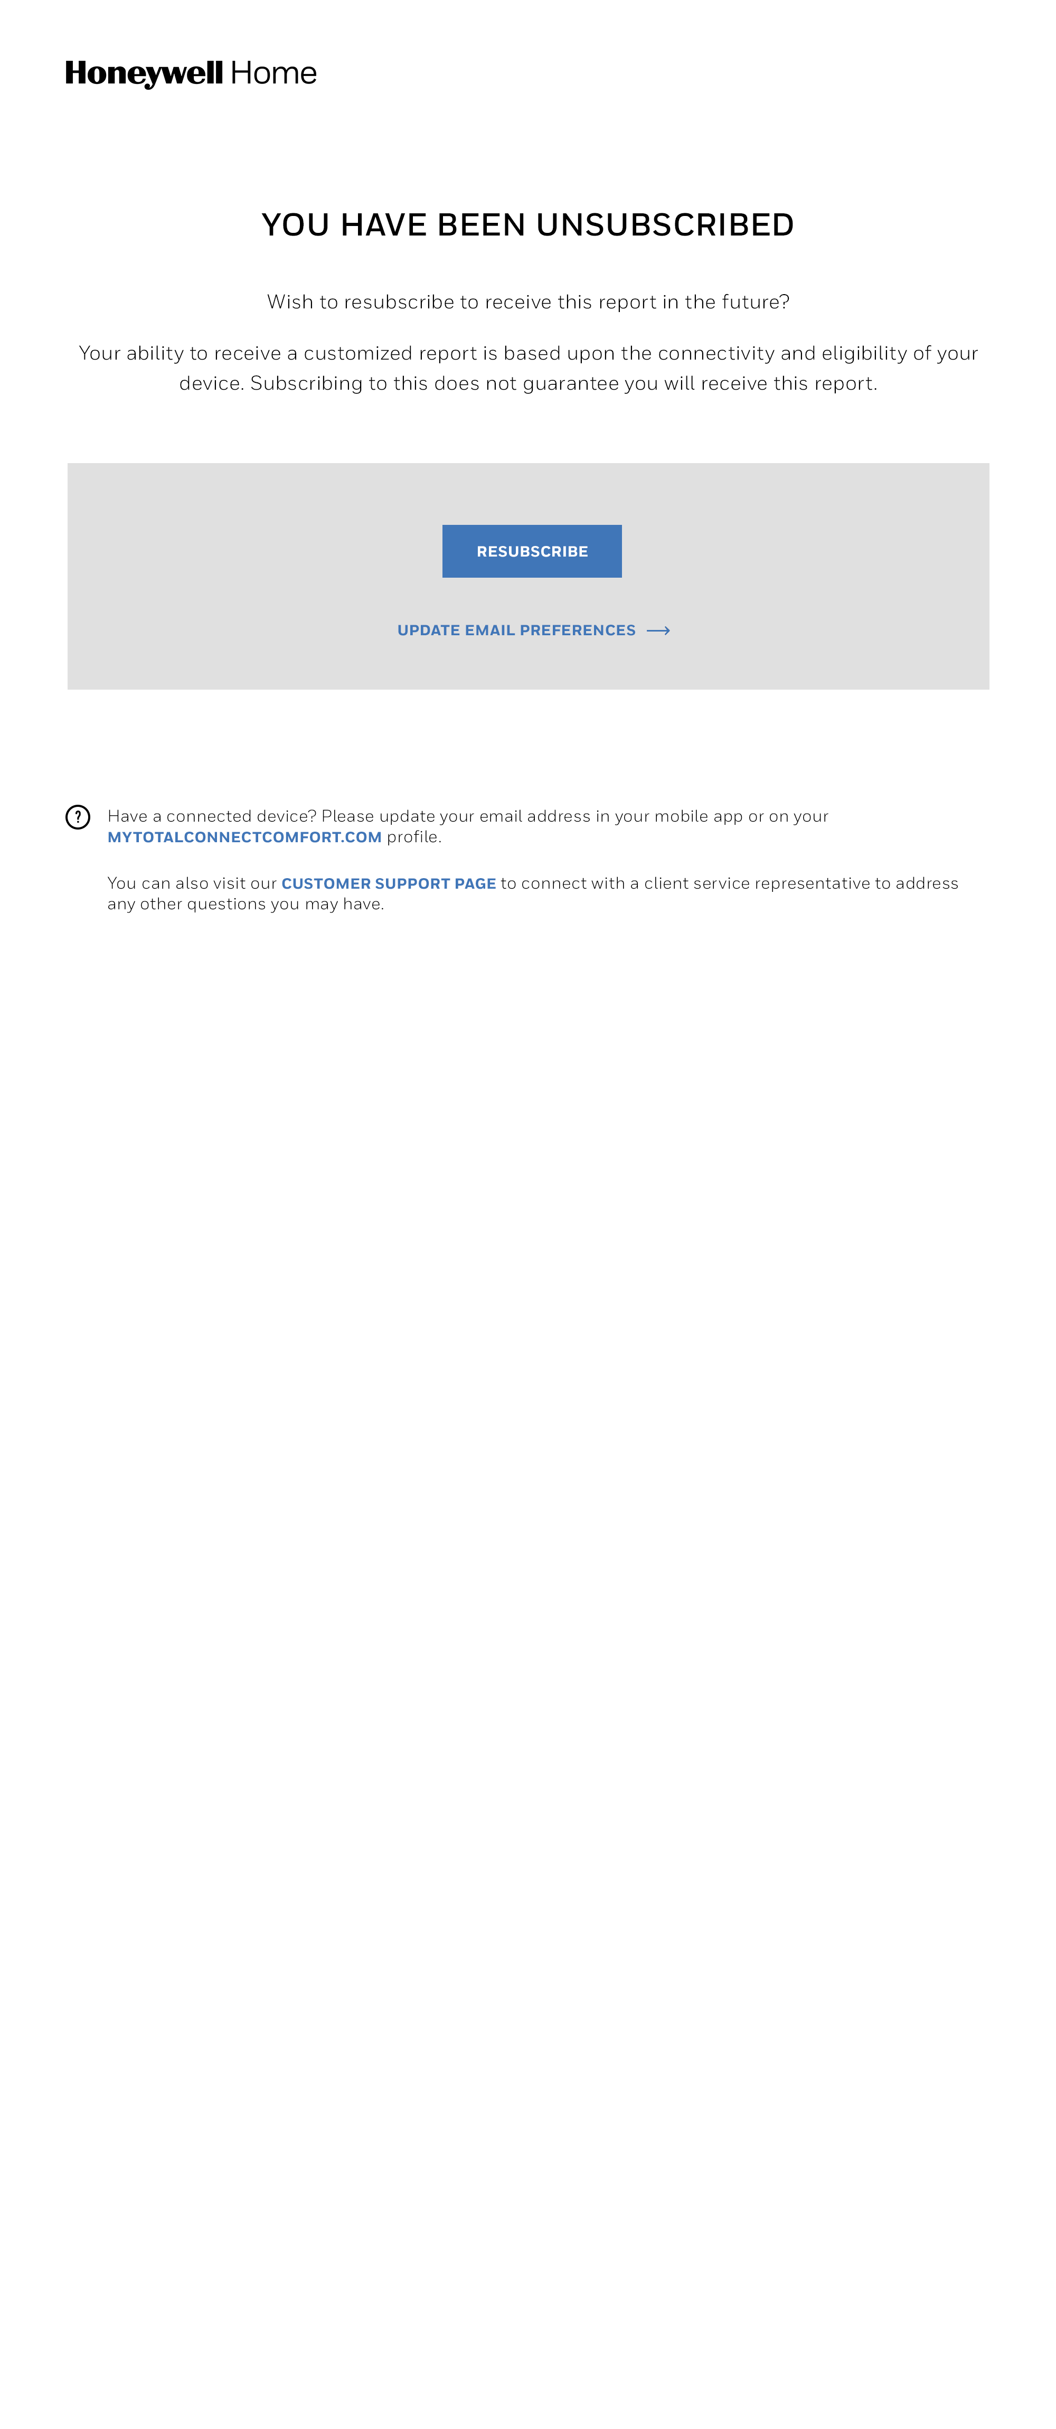Click the Have a connected device text
The image size is (1056, 2429).
212,816
